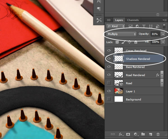Lock transparent pixels icon
Image resolution: width=168 pixels, height=139 pixels.
117,42
